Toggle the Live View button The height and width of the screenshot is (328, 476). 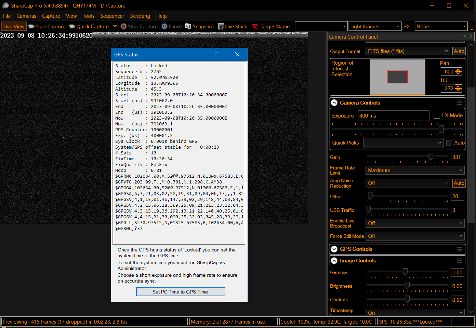[x=14, y=27]
